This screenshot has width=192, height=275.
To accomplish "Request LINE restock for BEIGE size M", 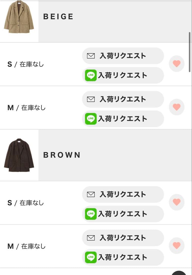I will tap(123, 119).
